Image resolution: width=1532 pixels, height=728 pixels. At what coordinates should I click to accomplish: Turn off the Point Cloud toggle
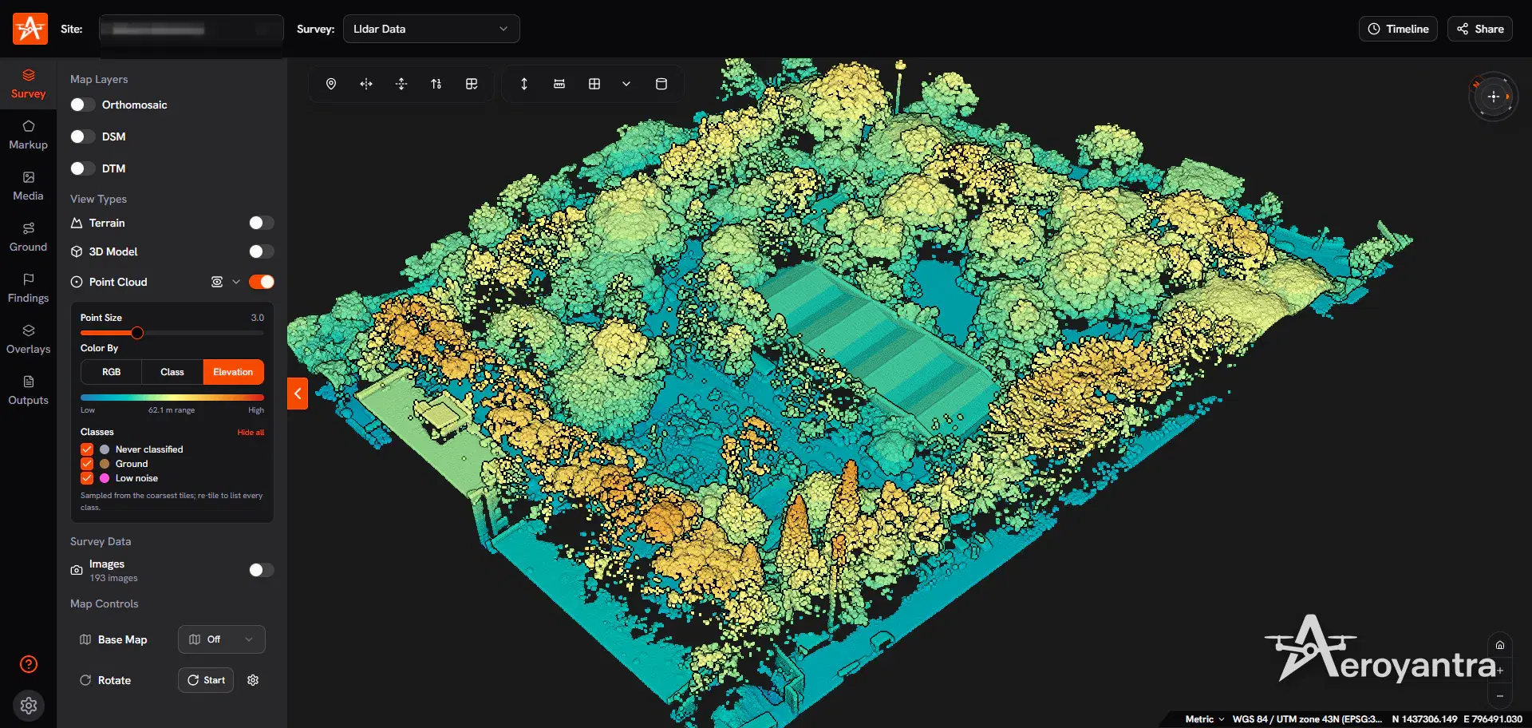click(x=261, y=282)
